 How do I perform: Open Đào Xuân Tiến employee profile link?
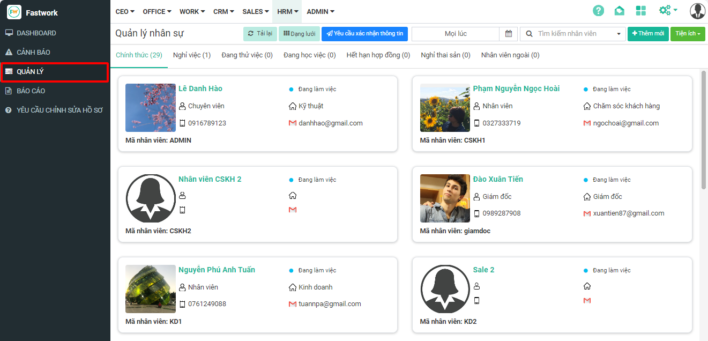[497, 179]
